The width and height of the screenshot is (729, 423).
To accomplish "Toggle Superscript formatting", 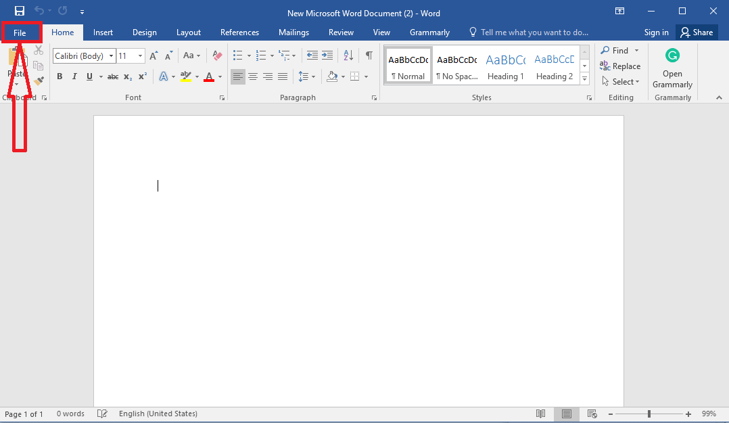I will tap(143, 76).
